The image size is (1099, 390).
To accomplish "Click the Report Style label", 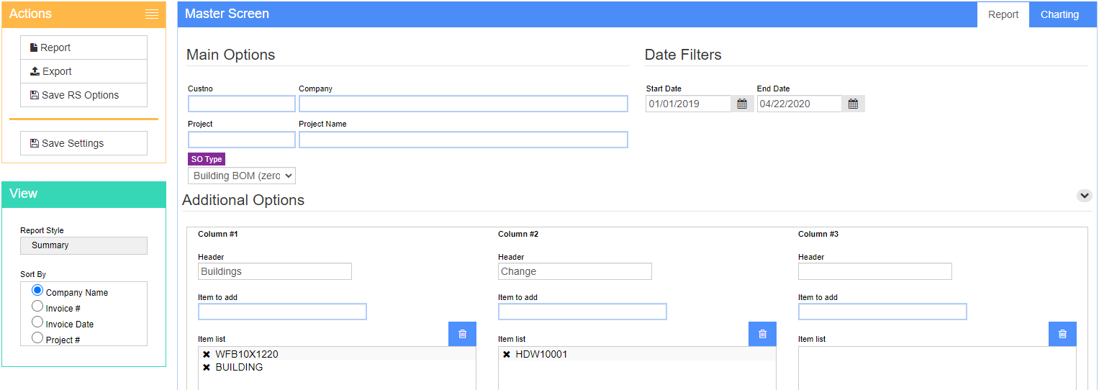I will coord(42,230).
